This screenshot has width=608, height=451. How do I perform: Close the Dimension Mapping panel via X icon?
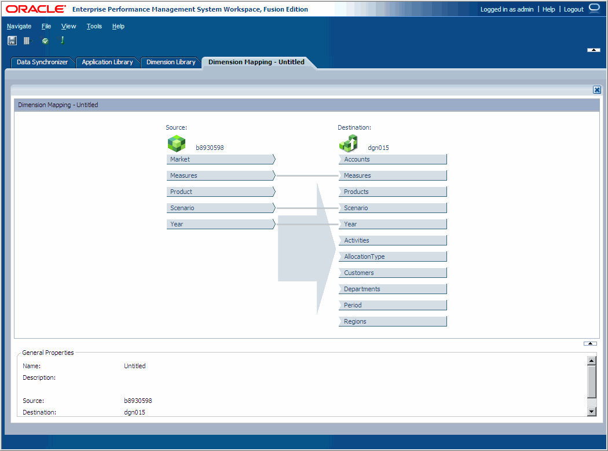tap(597, 90)
